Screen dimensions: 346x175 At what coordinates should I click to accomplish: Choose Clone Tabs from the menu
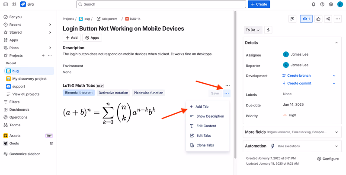click(x=208, y=145)
